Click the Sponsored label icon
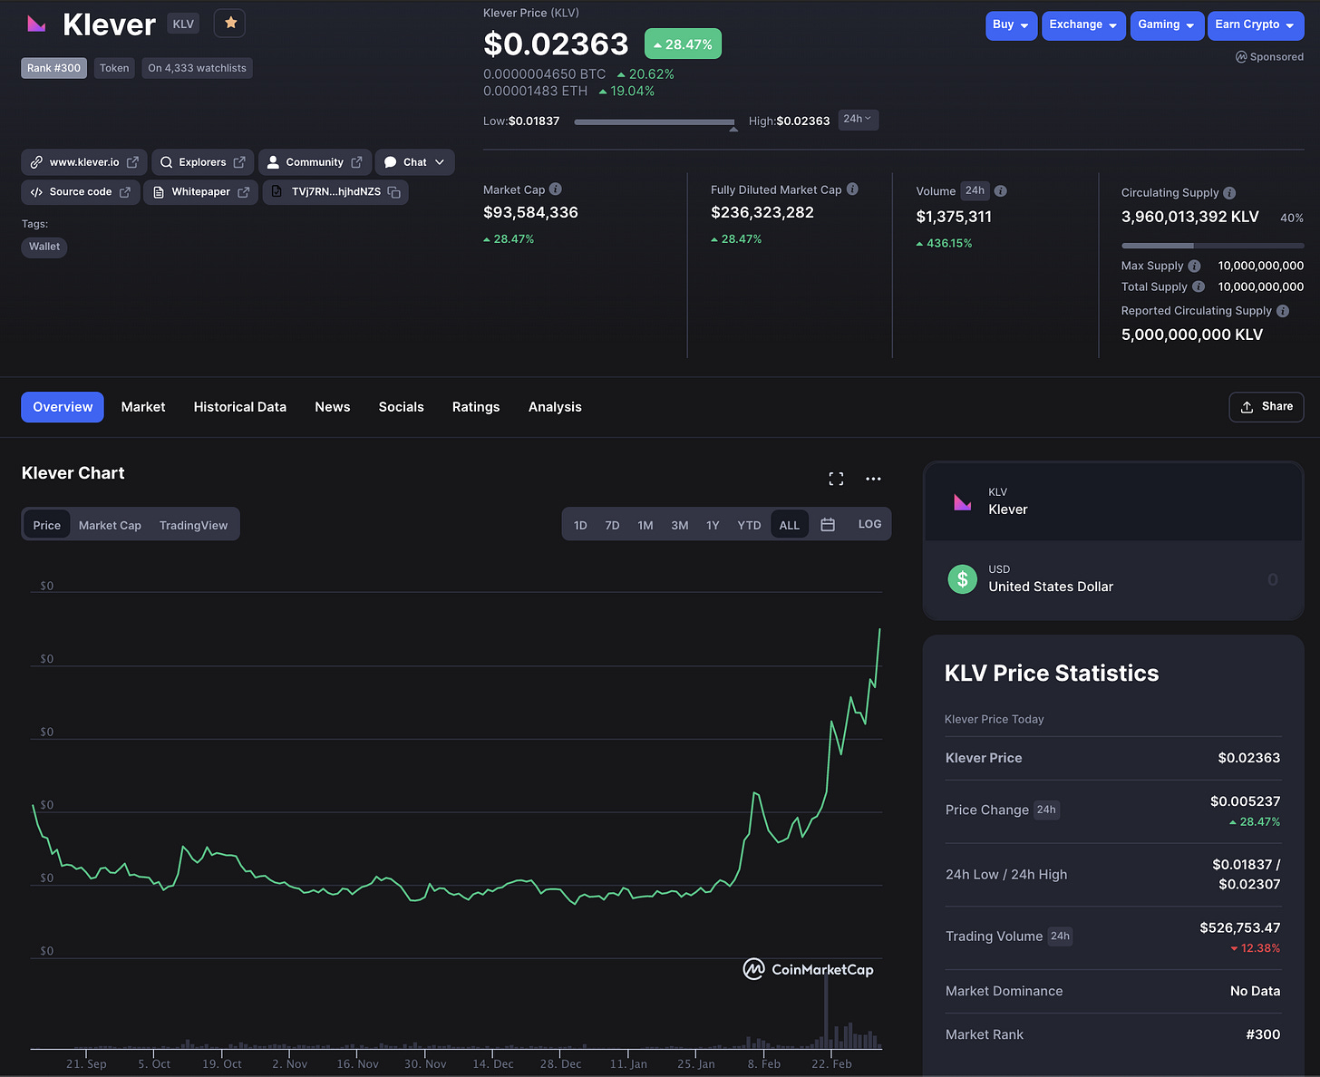The height and width of the screenshot is (1077, 1320). [x=1241, y=57]
